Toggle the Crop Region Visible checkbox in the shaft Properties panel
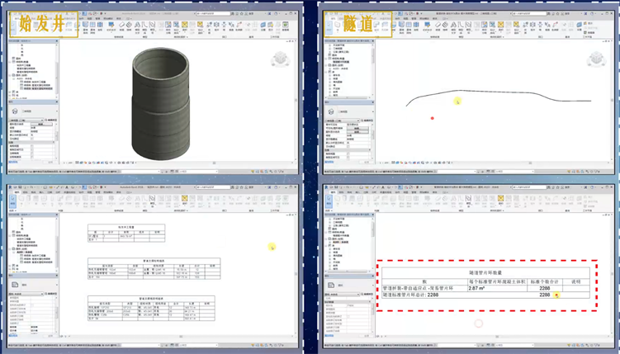Viewport: 620px width, 354px height. point(34,149)
